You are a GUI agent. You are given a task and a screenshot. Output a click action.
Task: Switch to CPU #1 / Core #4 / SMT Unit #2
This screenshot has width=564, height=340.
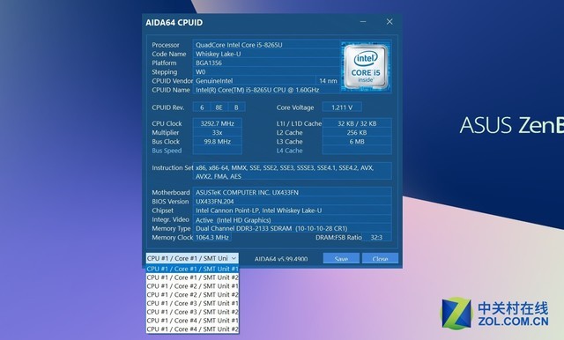[192, 329]
